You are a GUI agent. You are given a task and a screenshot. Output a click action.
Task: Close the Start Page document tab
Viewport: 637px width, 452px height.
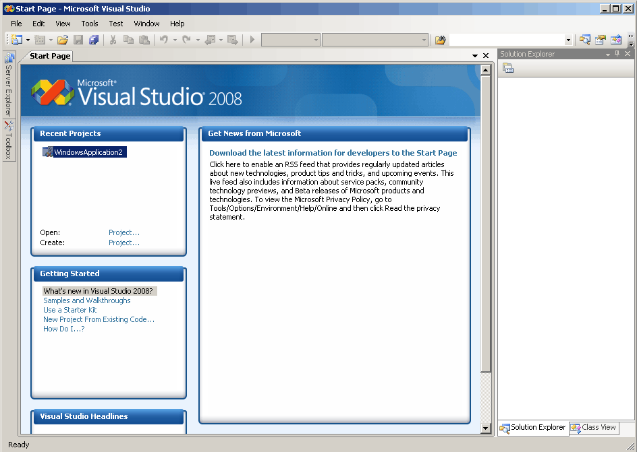click(486, 55)
